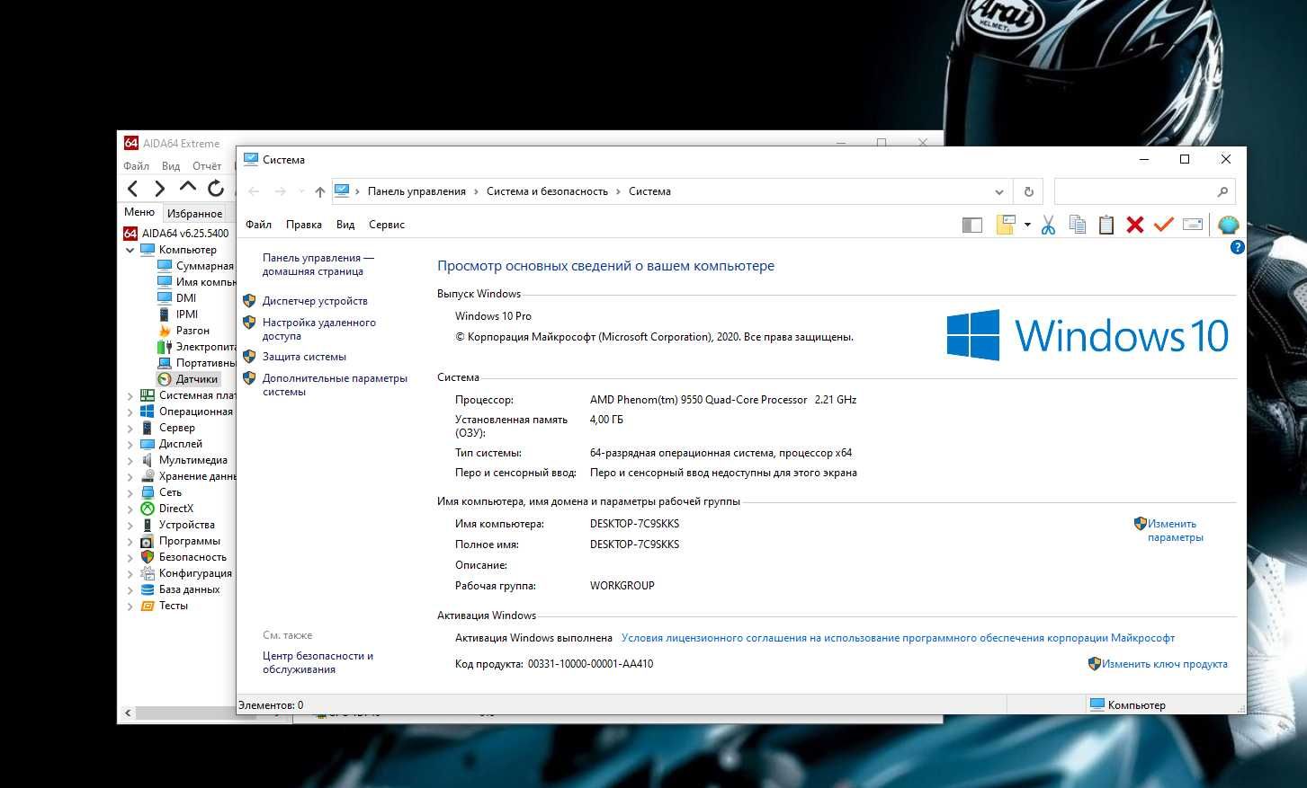This screenshot has width=1307, height=788.
Task: Click the red X Delete icon in the toolbar
Action: [1135, 225]
